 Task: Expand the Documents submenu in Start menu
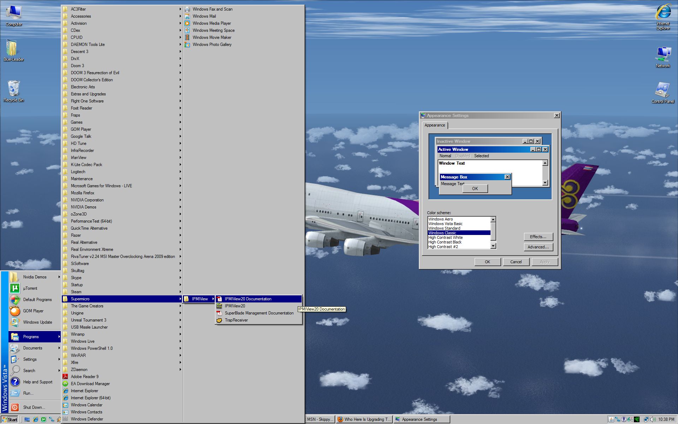pos(32,348)
